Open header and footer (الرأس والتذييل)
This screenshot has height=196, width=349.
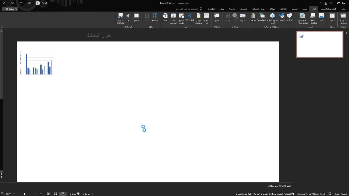click(198, 18)
